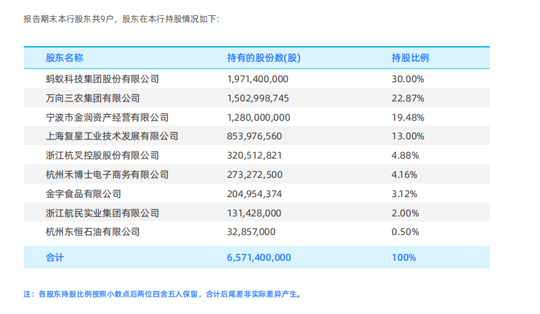Click the 浙江航民实业集团有限公司 cell
The height and width of the screenshot is (314, 540).
tap(102, 213)
